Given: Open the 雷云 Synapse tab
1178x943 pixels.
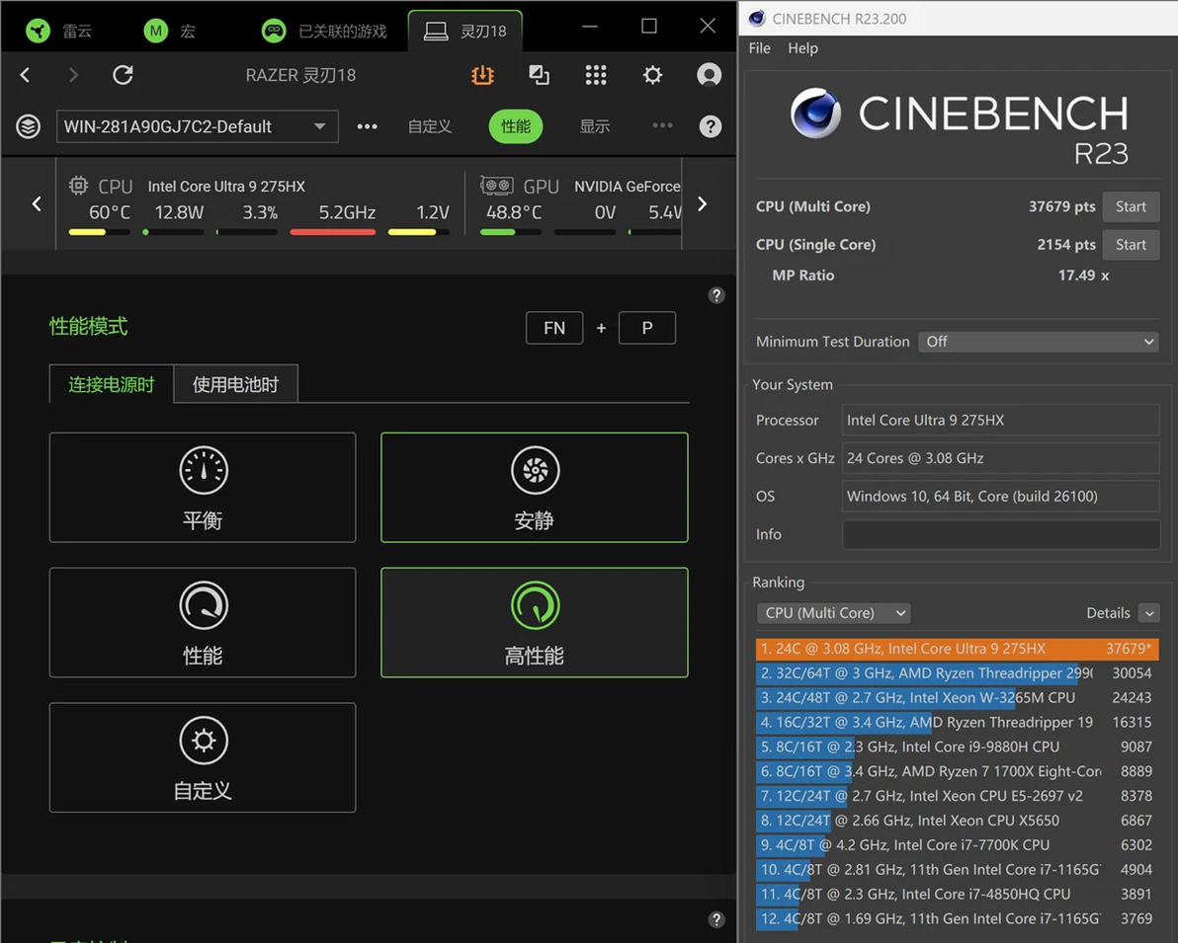Looking at the screenshot, I should (58, 31).
